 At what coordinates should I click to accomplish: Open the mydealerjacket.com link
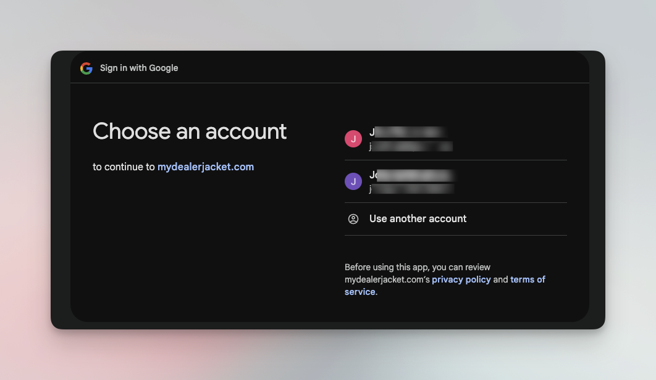click(206, 166)
